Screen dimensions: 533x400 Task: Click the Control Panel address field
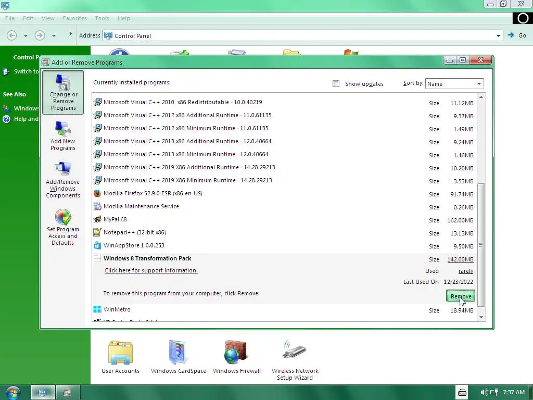(302, 36)
